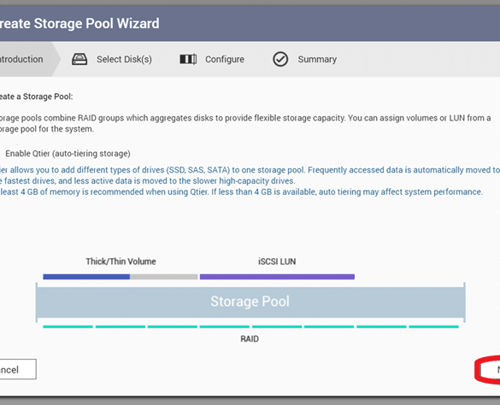Open the Select Disk(s) step label

coord(124,59)
